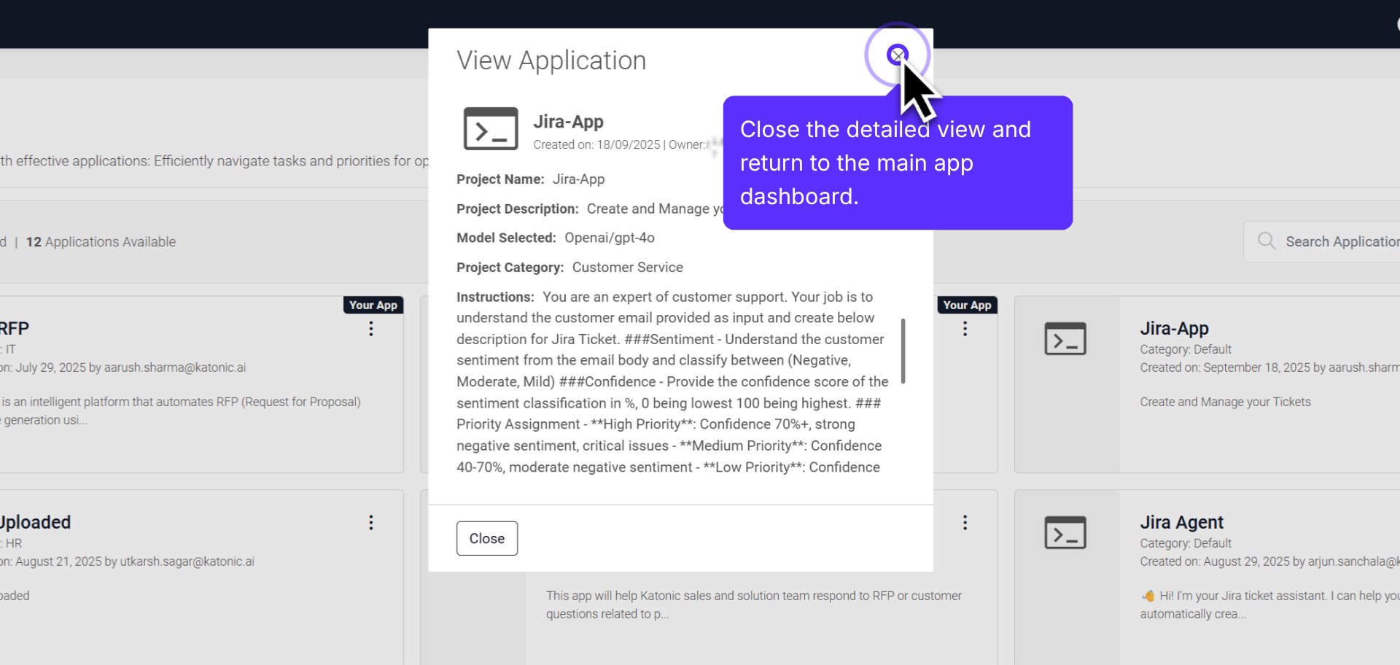1400x665 pixels.
Task: Click the terminal icon on the Jira-App card
Action: (x=1065, y=338)
